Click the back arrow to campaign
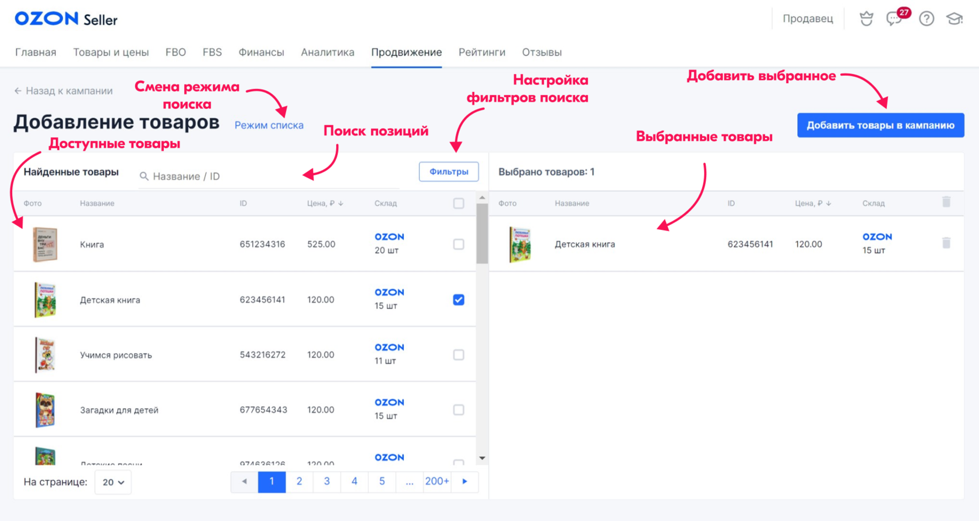The height and width of the screenshot is (521, 979). pos(17,91)
